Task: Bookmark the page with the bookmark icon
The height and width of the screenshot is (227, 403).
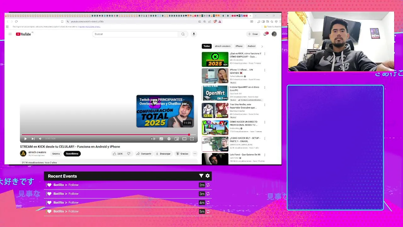Action: point(62,21)
